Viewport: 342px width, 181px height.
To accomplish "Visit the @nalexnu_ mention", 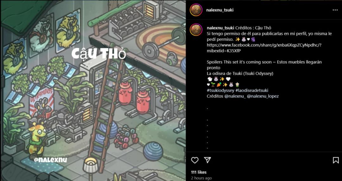I will [235, 96].
